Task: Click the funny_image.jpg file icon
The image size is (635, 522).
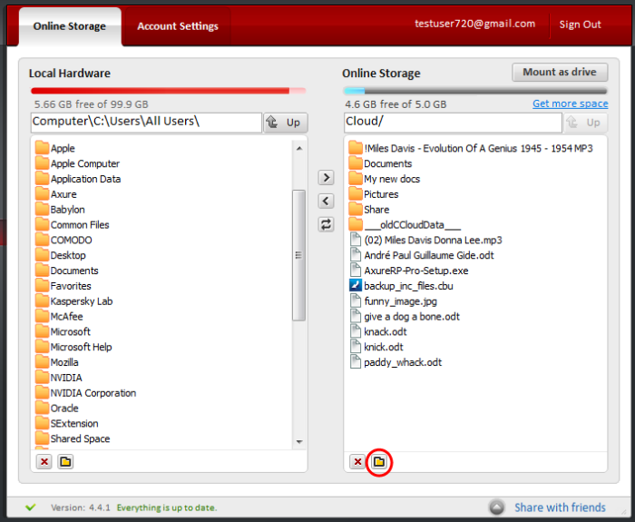Action: click(x=356, y=300)
